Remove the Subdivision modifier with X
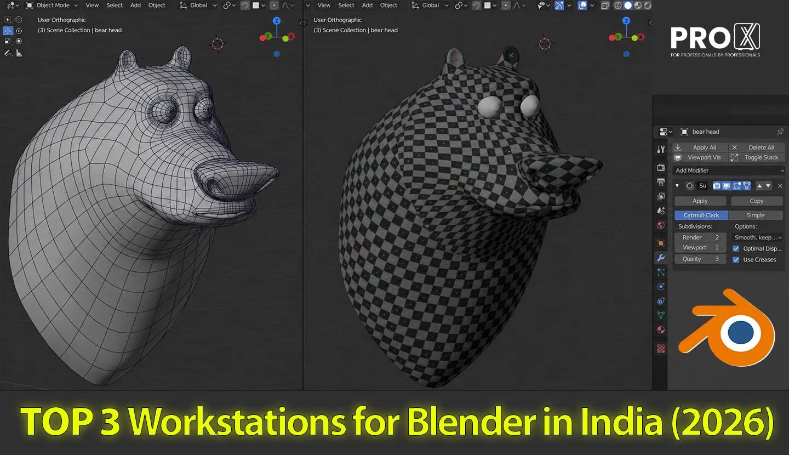 [780, 186]
